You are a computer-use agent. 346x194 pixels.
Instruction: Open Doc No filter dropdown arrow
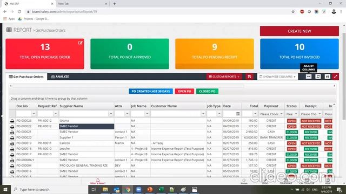pyautogui.click(x=34, y=114)
